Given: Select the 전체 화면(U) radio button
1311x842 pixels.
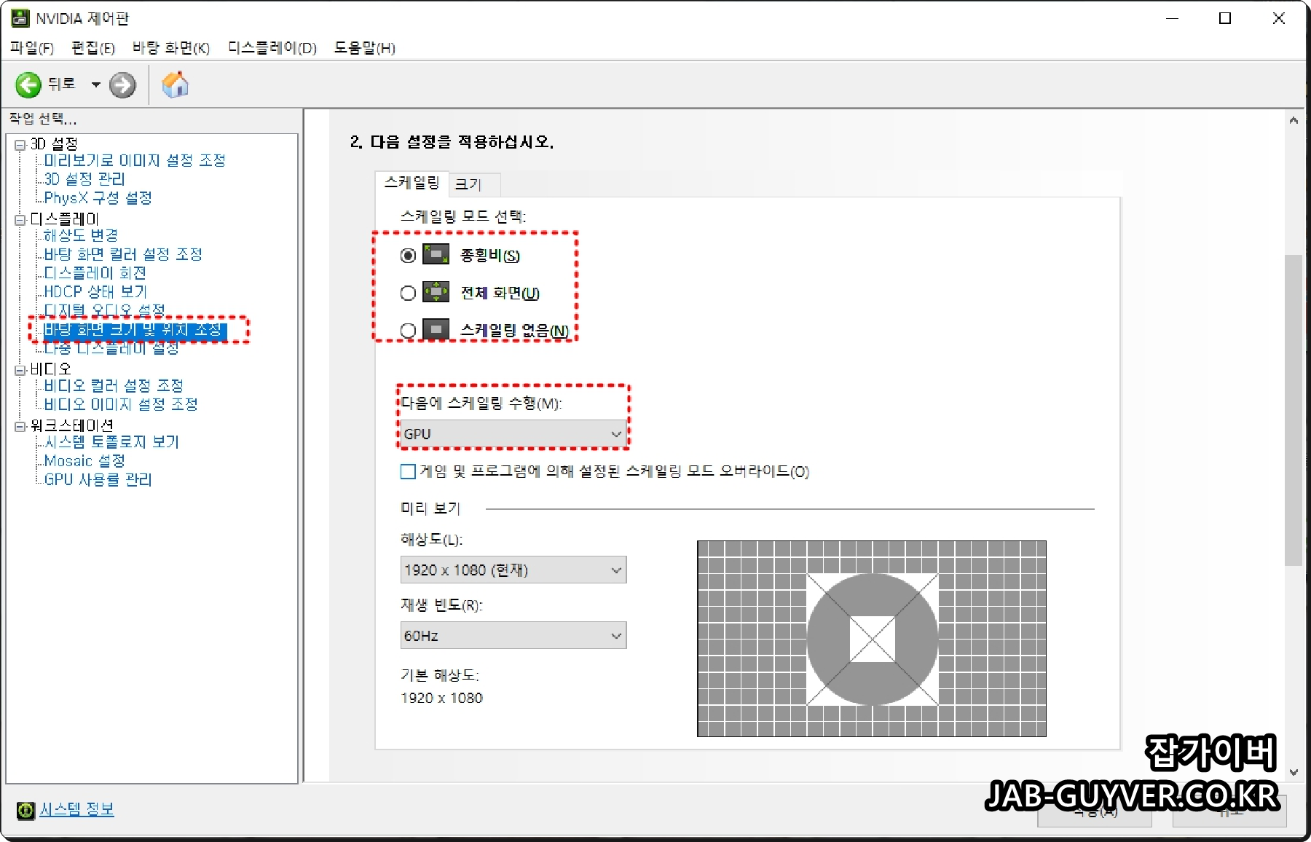Looking at the screenshot, I should click(408, 293).
